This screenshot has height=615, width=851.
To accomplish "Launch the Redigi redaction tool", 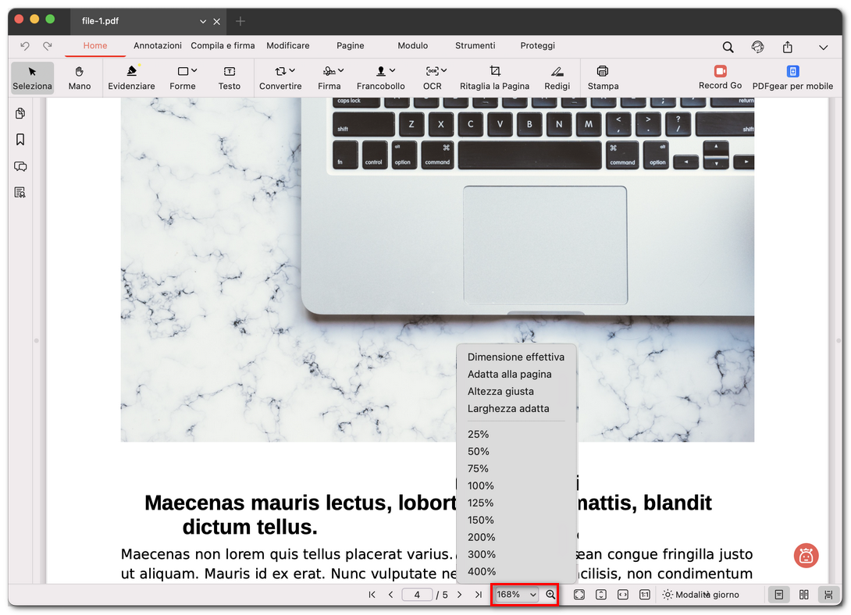I will [557, 77].
